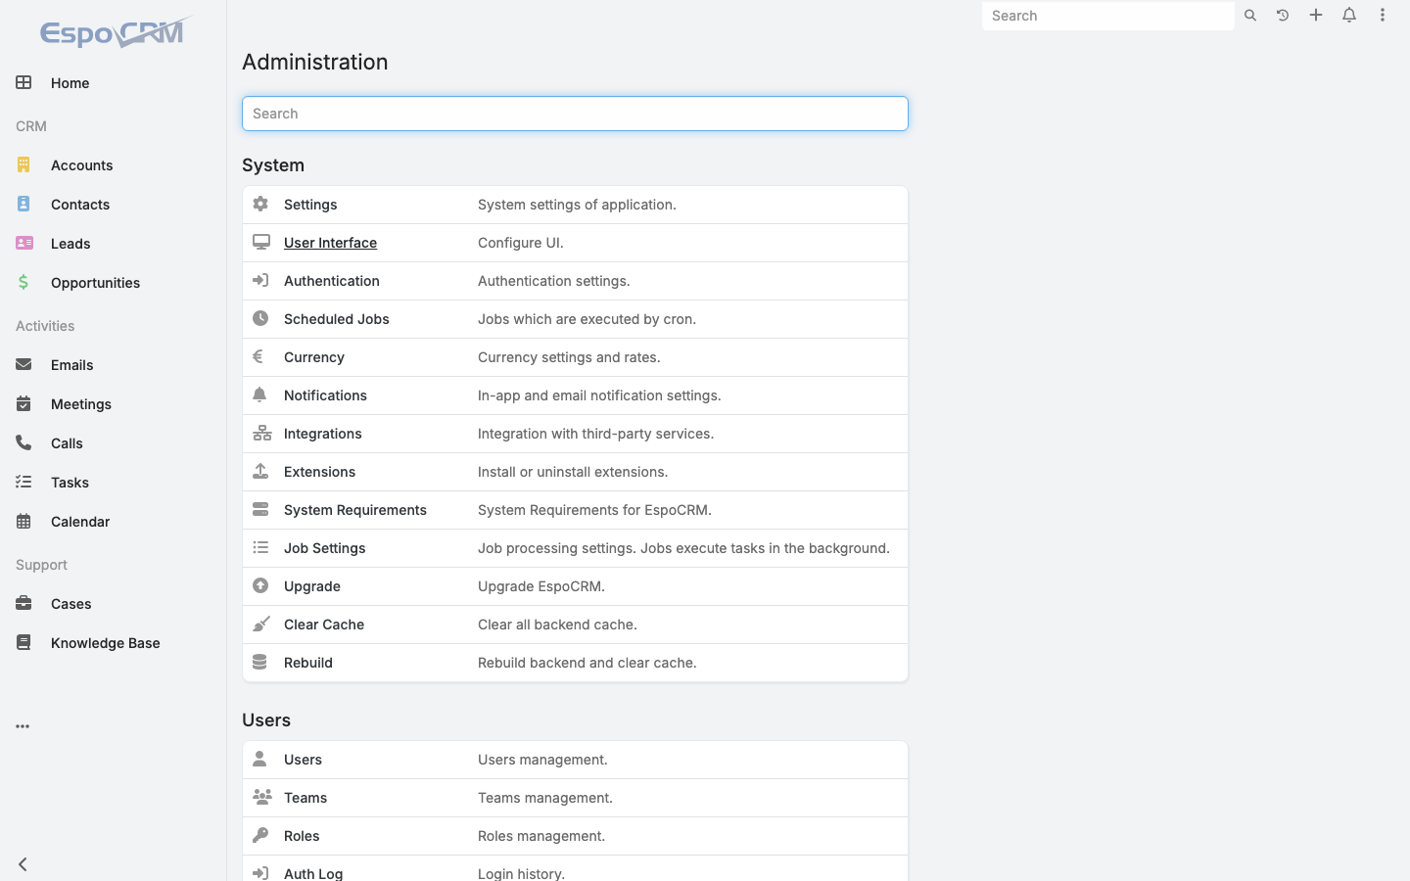Click the Contacts badge icon in sidebar
Viewport: 1410px width, 881px height.
click(x=23, y=204)
